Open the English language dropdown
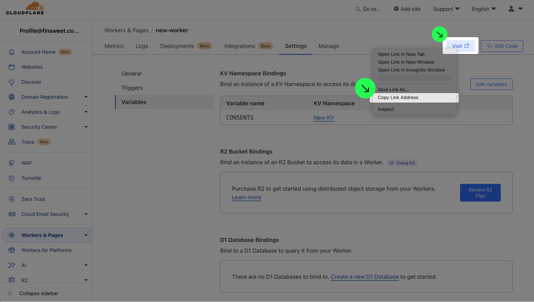 pos(484,9)
